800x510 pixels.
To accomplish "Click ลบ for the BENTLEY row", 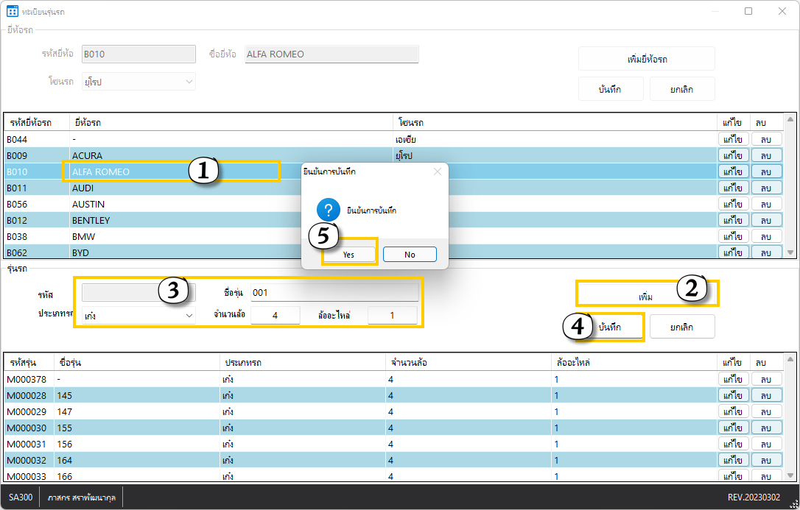I will click(x=766, y=221).
